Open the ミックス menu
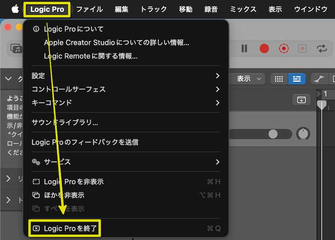The height and width of the screenshot is (240, 335). point(243,9)
